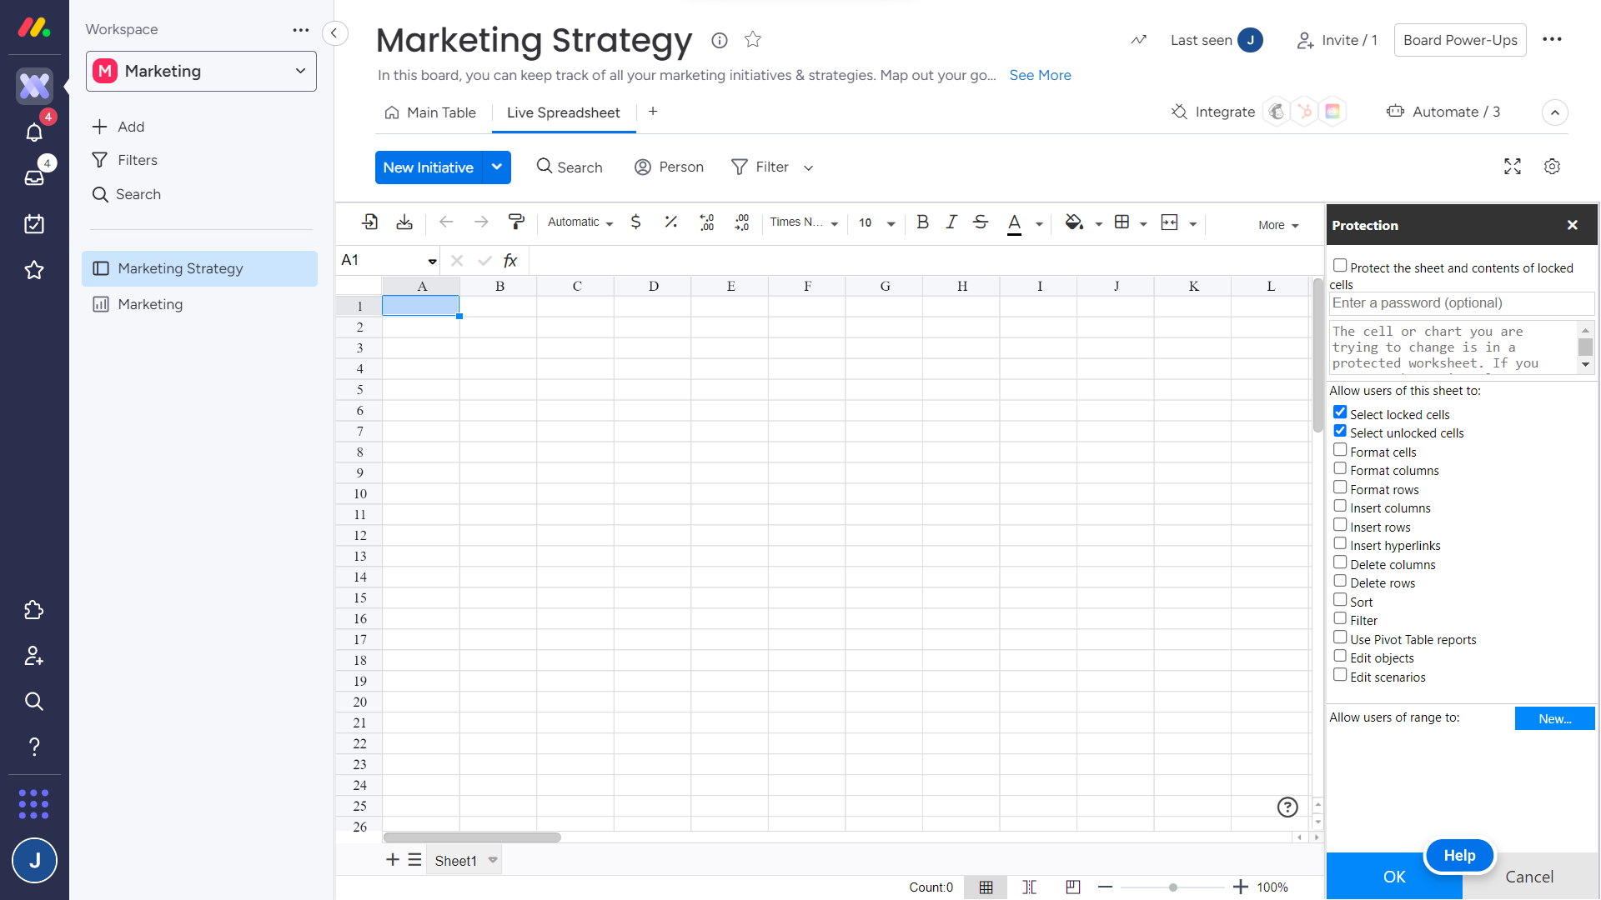Open the Automatic number format dropdown

[580, 222]
